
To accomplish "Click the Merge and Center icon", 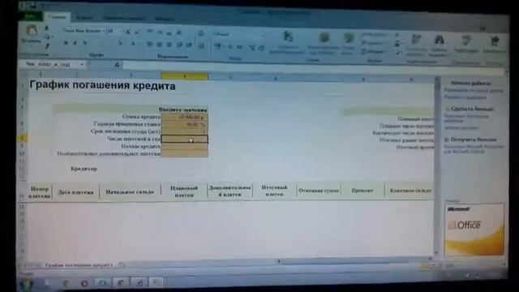I will (x=201, y=46).
